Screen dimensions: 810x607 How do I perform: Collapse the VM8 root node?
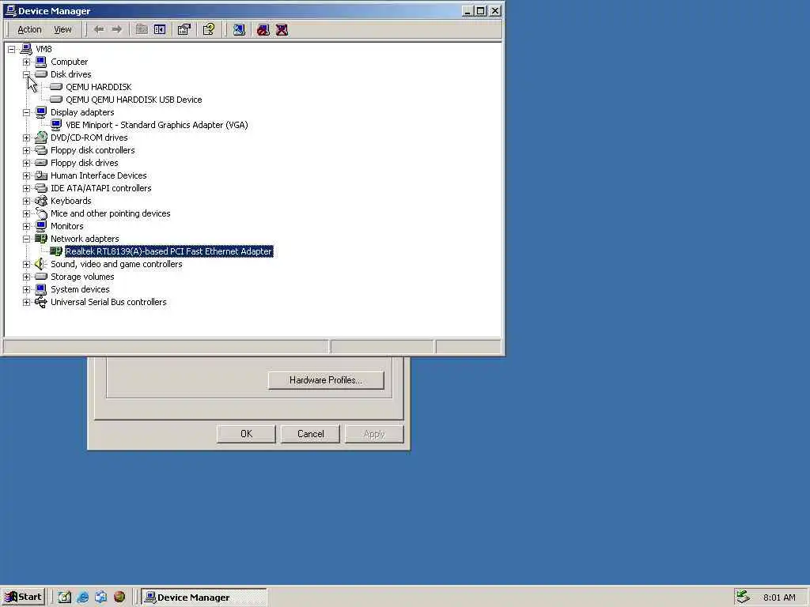tap(11, 50)
